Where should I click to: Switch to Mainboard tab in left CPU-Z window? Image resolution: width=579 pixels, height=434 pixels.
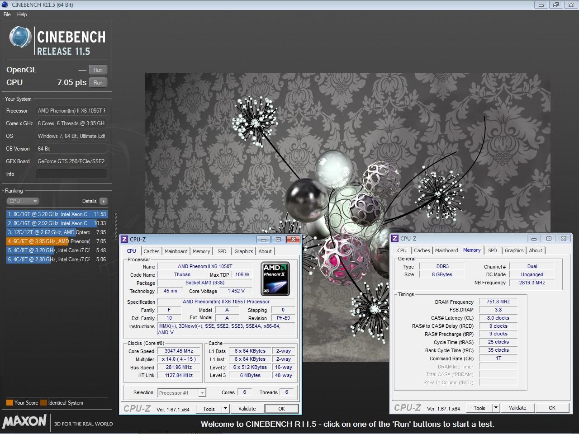pos(176,251)
